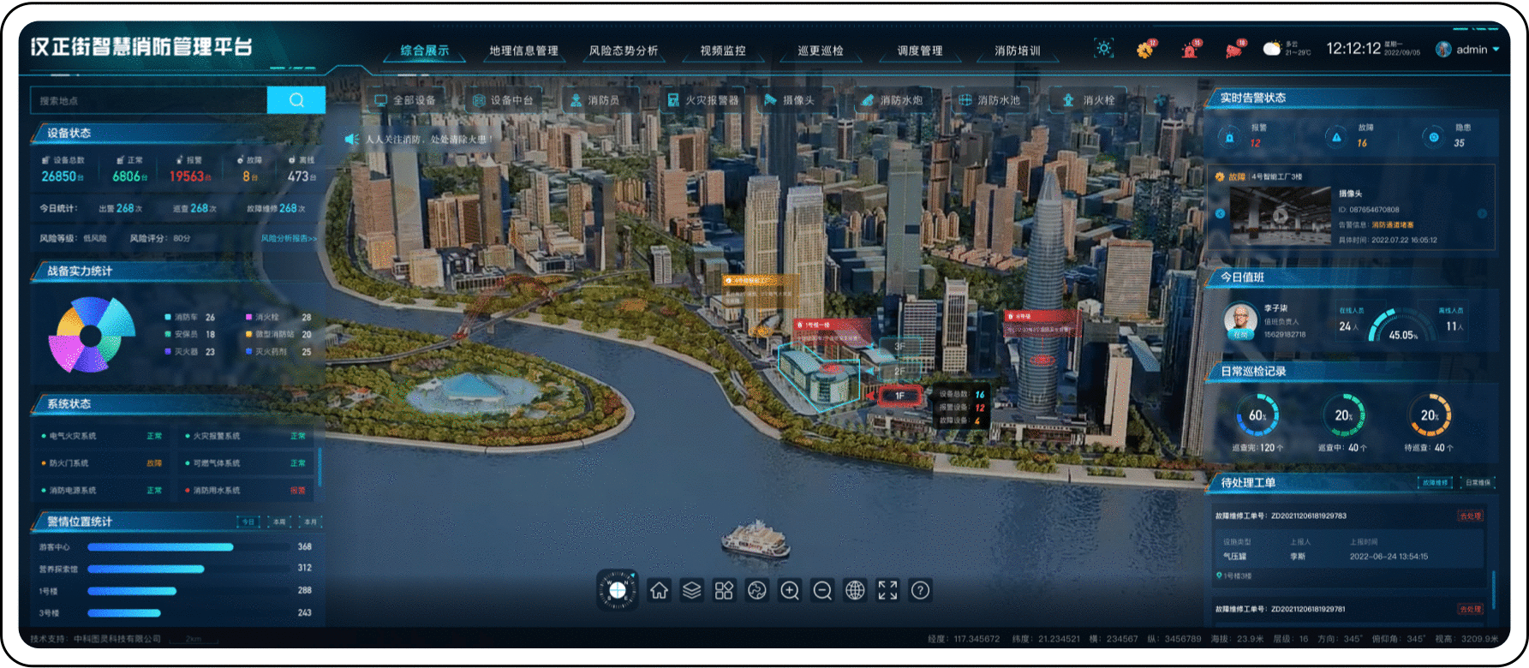Screen dimensions: 1529x668
Task: Select 本月 in 警情位置统计
Action: 310,522
